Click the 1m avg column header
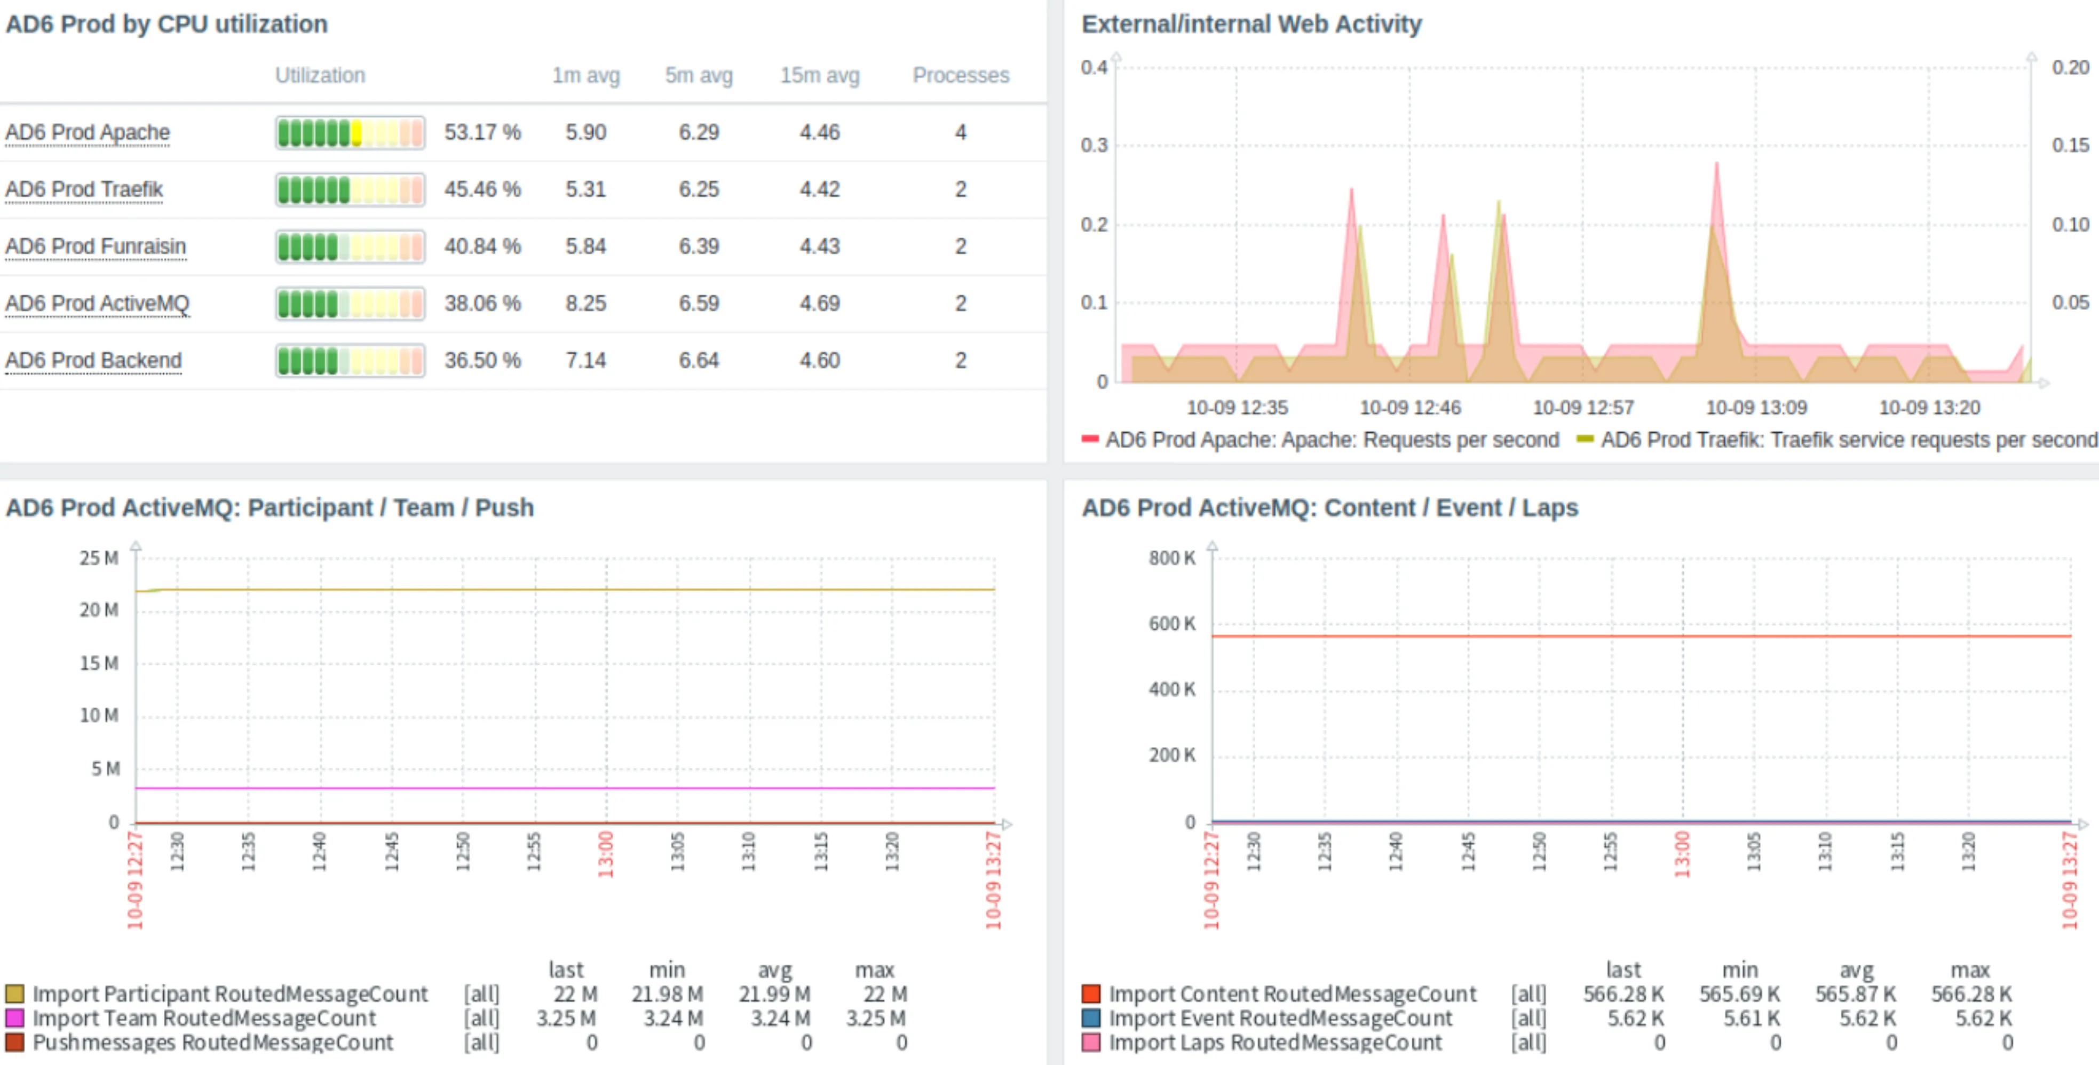The height and width of the screenshot is (1065, 2099). pos(586,75)
